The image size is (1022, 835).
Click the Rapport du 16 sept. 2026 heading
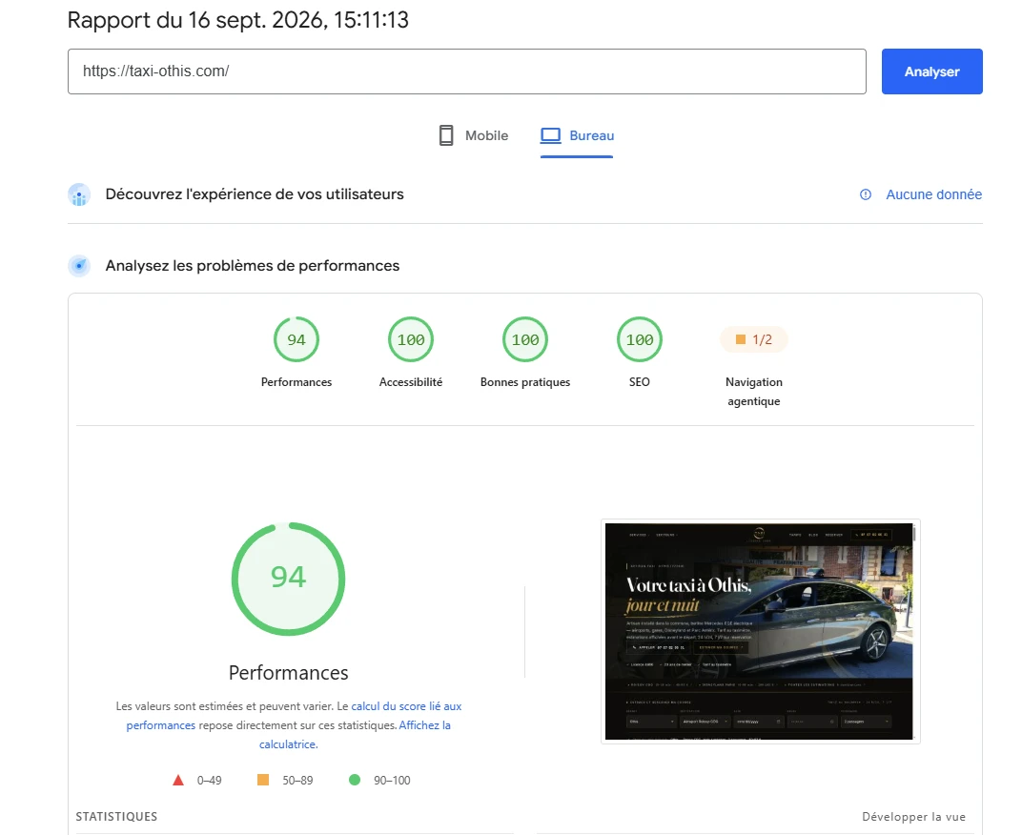tap(238, 20)
